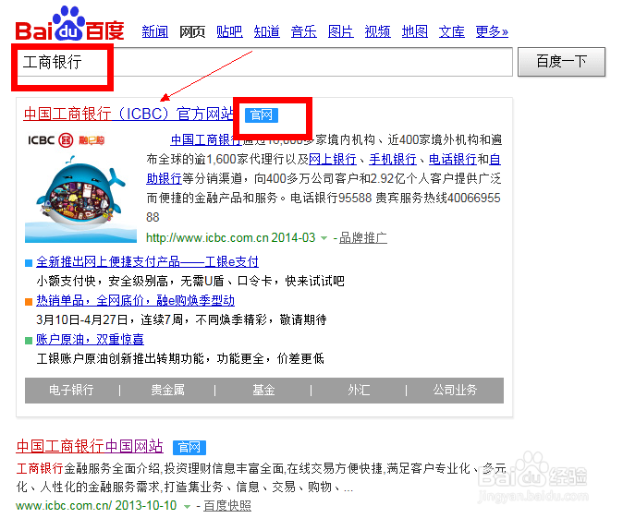Click phone number text 电话银行95588
Image resolution: width=623 pixels, height=518 pixels.
[x=331, y=198]
